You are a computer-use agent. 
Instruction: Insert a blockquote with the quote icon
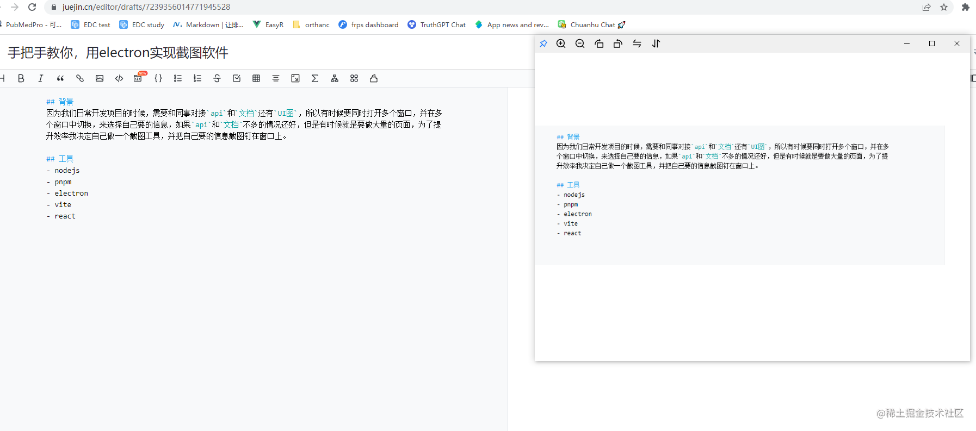coord(60,78)
